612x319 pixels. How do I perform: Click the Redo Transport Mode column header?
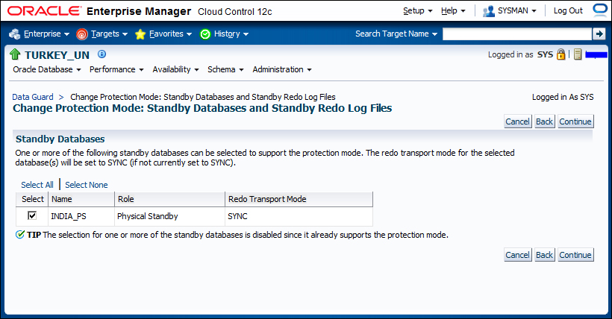tap(299, 199)
